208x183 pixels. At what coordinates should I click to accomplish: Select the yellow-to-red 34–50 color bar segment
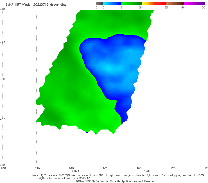pyautogui.click(x=154, y=3)
